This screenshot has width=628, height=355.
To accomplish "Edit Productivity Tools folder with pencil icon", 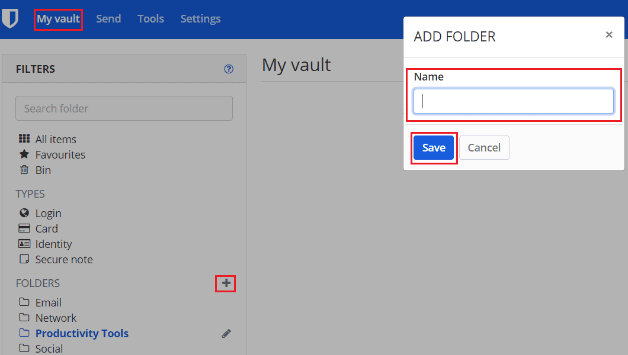I will [x=226, y=334].
